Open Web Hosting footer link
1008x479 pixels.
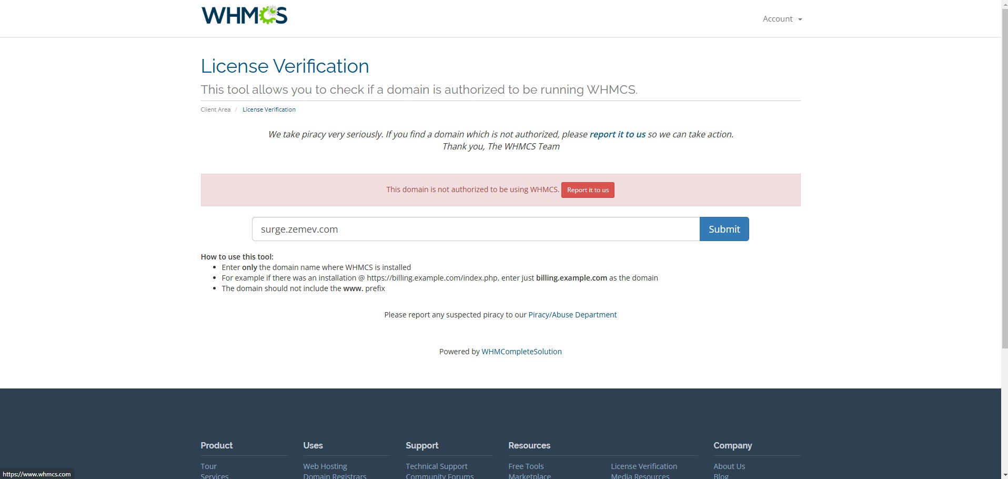tap(325, 466)
